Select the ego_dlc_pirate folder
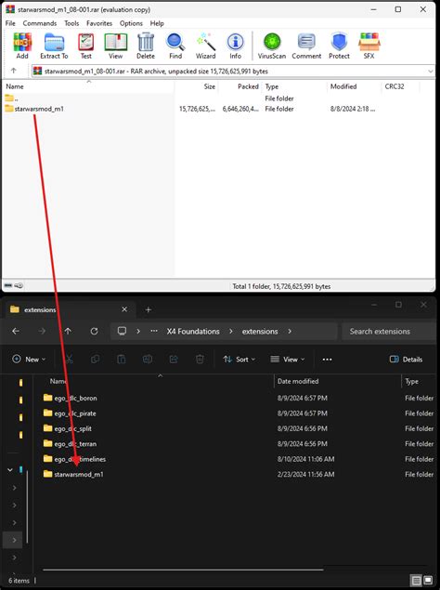The image size is (440, 590). click(x=70, y=413)
